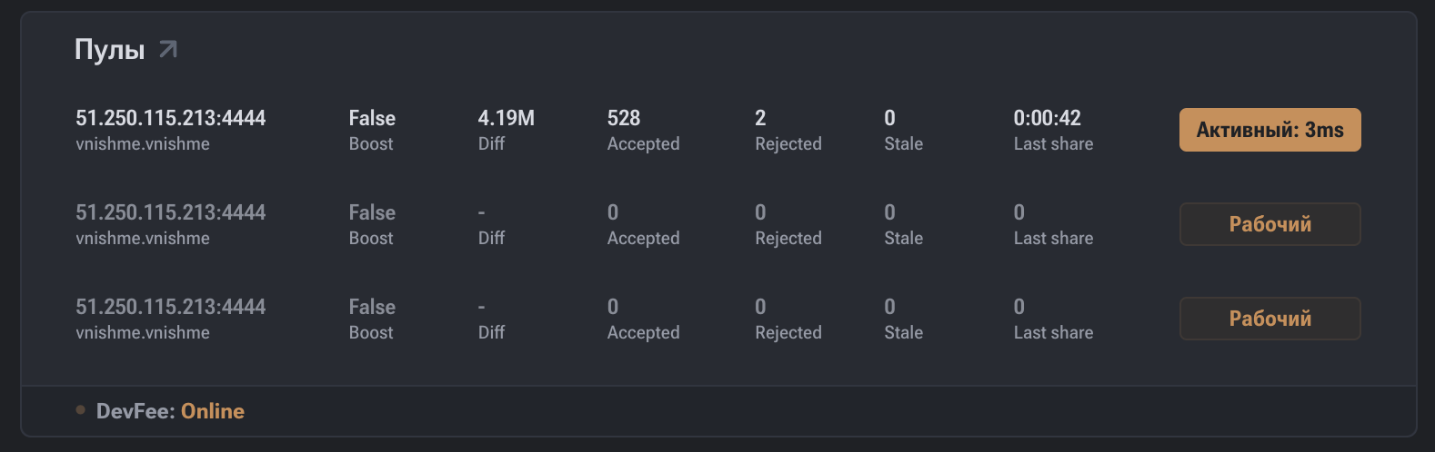Select the active pool address 51.250.115.213:4444
Screen dimensions: 1435x452
pyautogui.click(x=170, y=118)
